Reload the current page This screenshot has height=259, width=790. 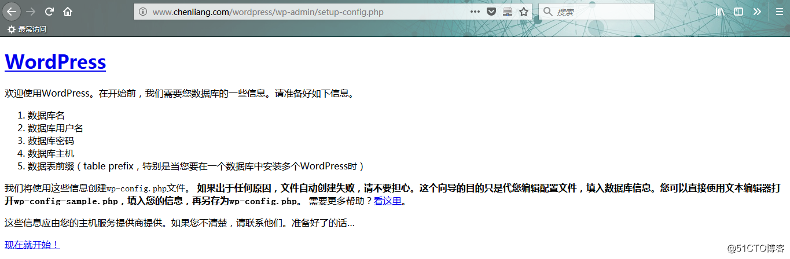[x=49, y=12]
